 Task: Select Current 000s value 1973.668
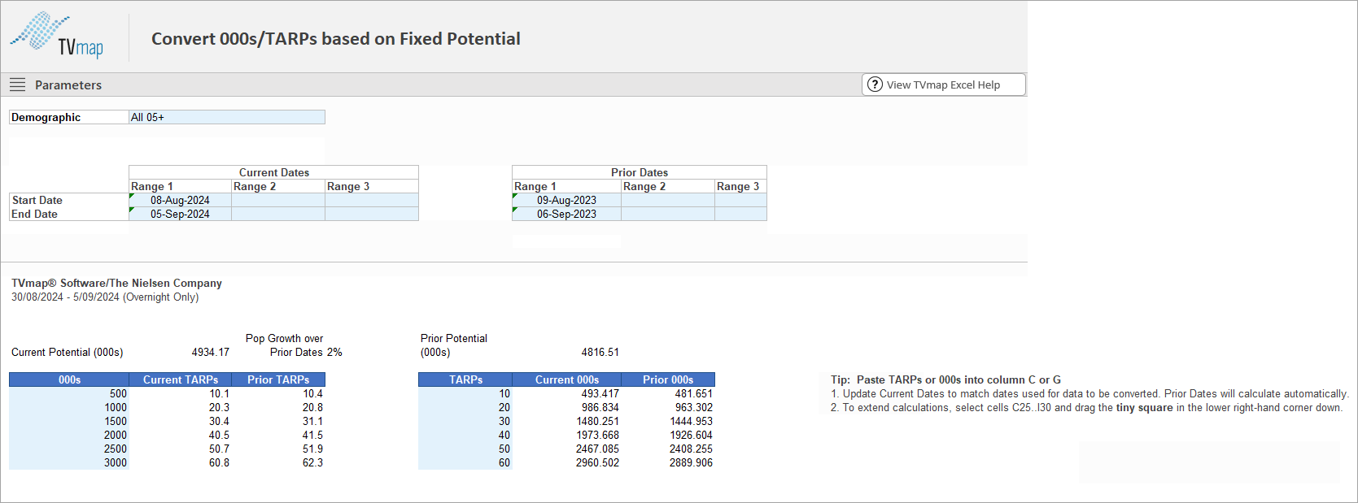click(567, 435)
